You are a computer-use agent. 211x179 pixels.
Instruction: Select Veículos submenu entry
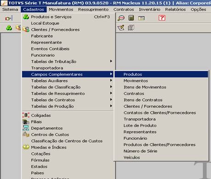(161, 157)
